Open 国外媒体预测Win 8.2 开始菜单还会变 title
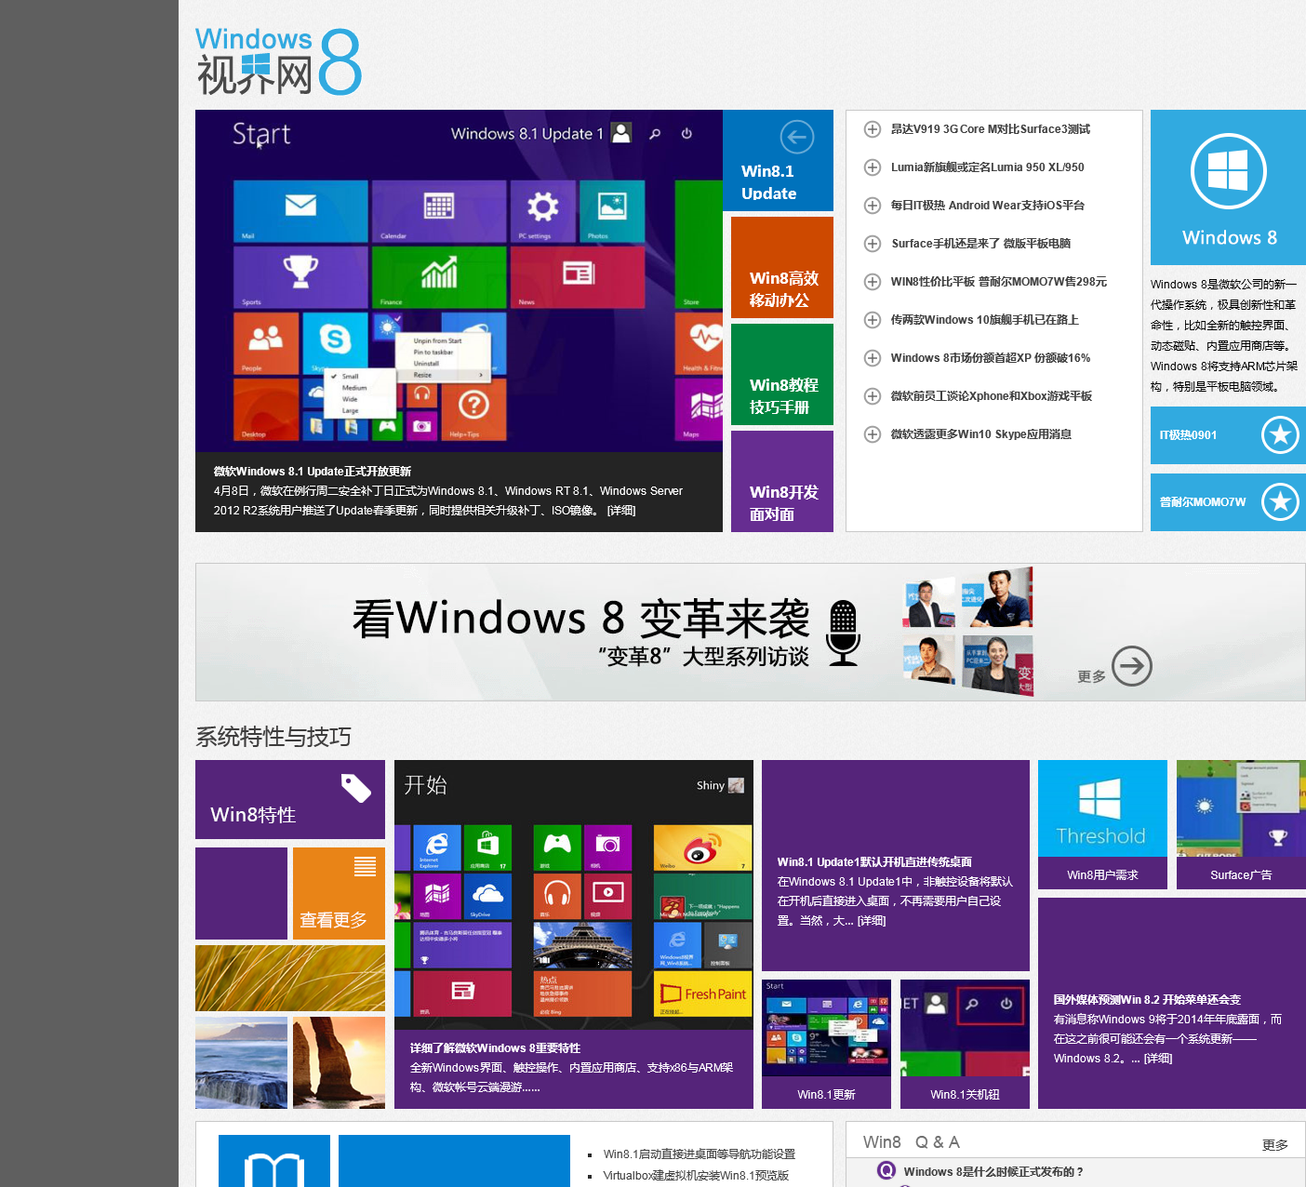This screenshot has width=1306, height=1187. [1147, 1000]
